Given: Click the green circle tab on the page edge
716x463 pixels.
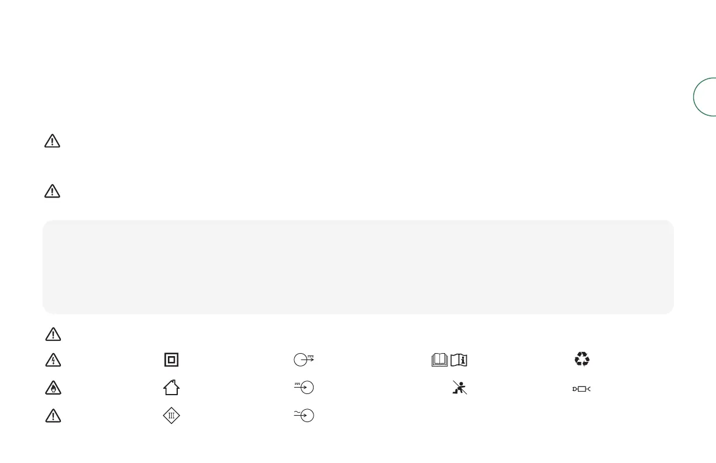Looking at the screenshot, I should (x=705, y=96).
